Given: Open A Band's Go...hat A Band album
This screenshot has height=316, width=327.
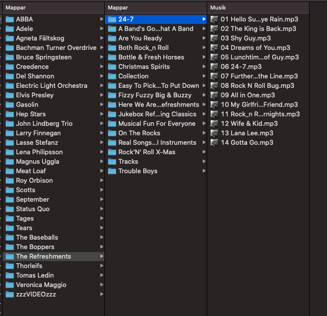Looking at the screenshot, I should coord(156,29).
